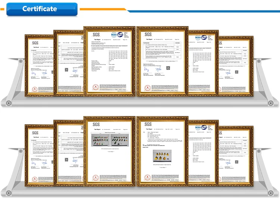The image size is (280, 203).
Task: Select the leftmost framed certificate on bottom shelf
Action: pyautogui.click(x=39, y=156)
